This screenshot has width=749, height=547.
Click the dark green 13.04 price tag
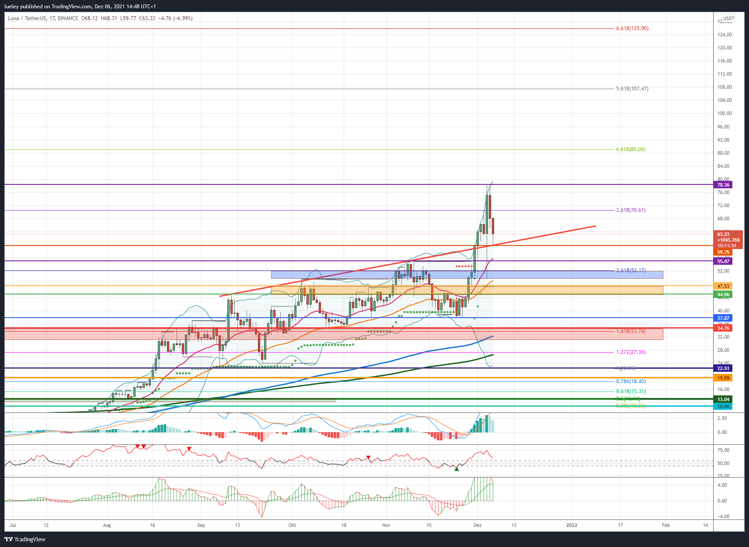tap(723, 399)
